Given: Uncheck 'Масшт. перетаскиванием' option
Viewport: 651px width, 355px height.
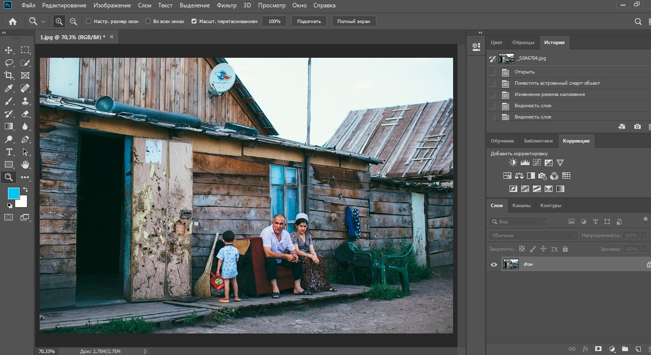Looking at the screenshot, I should point(194,22).
